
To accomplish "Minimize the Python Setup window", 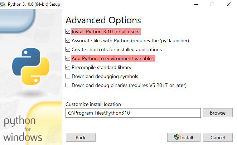I will [x=196, y=4].
